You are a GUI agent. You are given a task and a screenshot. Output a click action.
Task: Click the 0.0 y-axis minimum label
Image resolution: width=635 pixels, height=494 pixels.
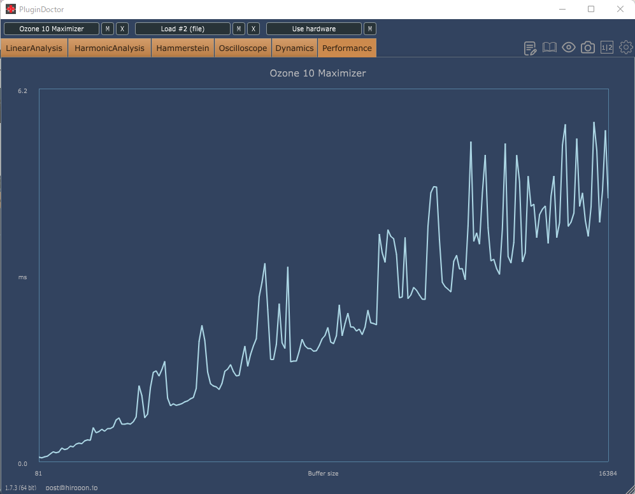coord(23,463)
